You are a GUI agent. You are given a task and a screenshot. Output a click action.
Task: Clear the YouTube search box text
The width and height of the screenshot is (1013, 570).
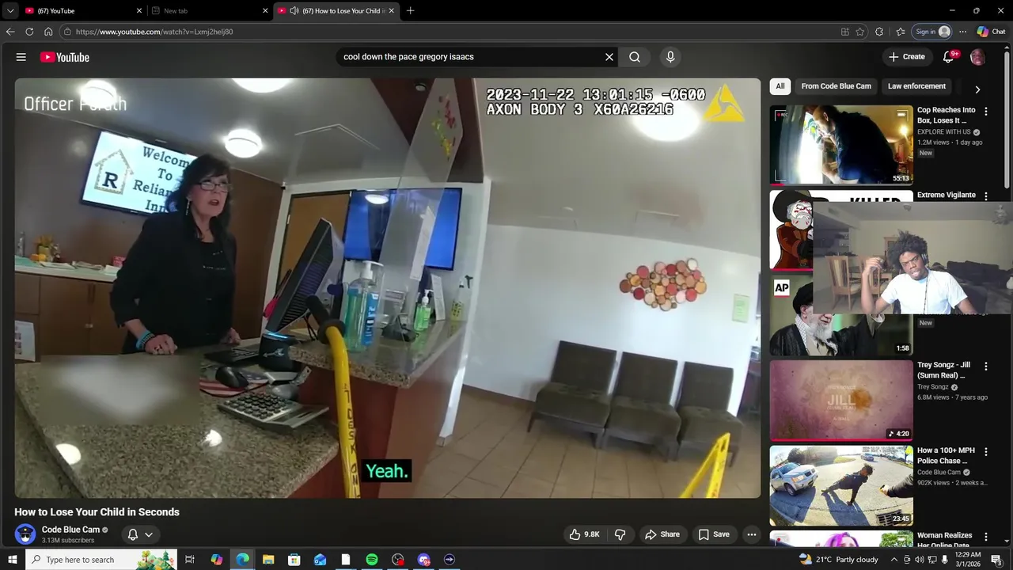[x=609, y=57]
